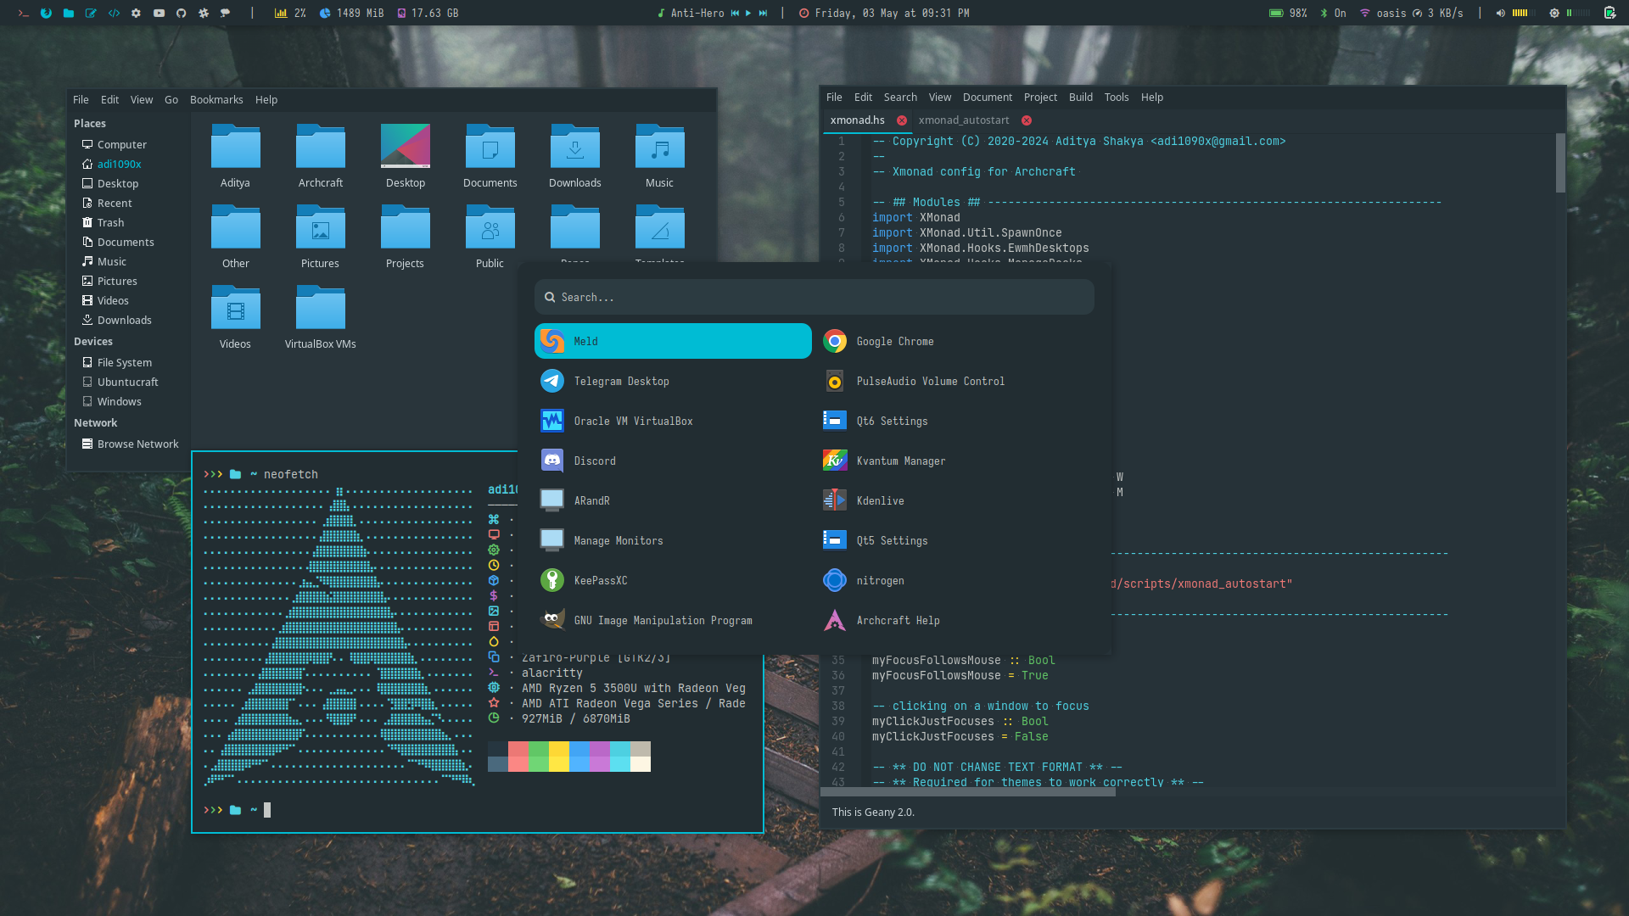Switch to the xmonad_autostart tab
The height and width of the screenshot is (916, 1629).
(x=963, y=120)
